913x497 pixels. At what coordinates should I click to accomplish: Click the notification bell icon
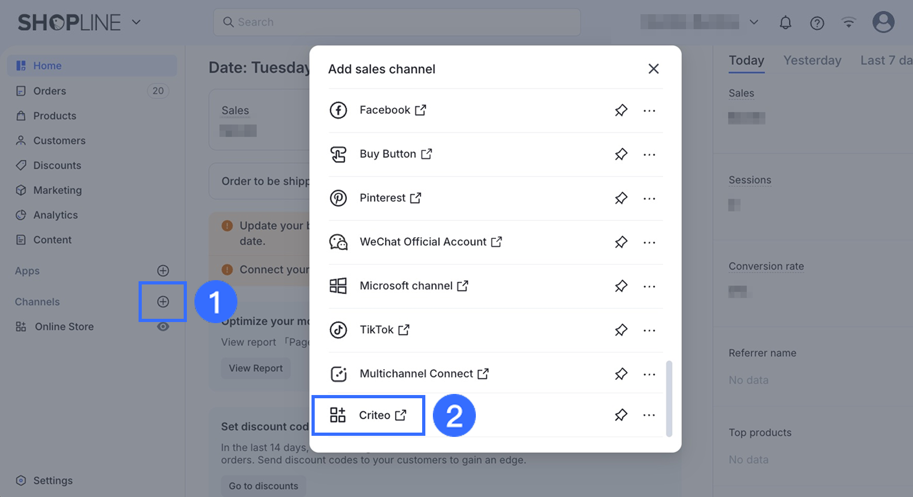(785, 23)
